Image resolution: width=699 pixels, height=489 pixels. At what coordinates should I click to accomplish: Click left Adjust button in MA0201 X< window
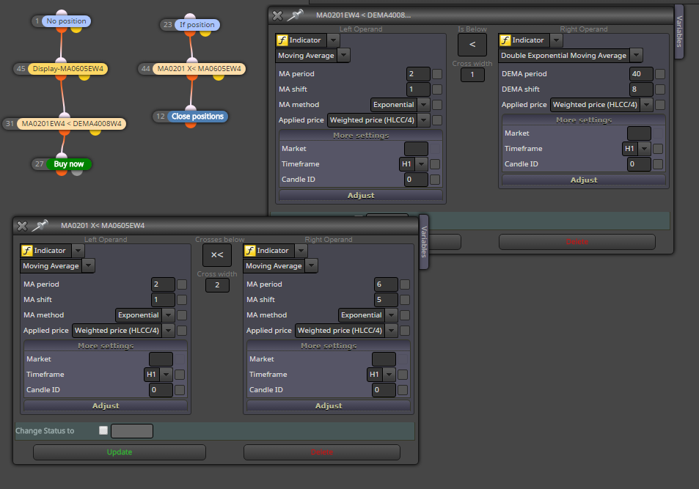coord(106,405)
